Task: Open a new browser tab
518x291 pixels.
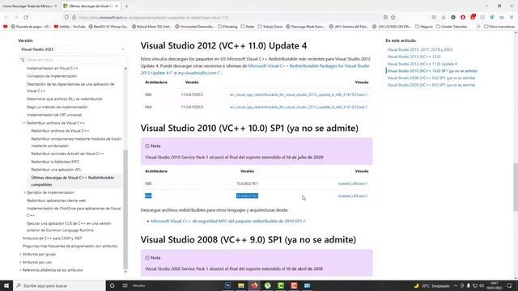Action: coord(126,6)
